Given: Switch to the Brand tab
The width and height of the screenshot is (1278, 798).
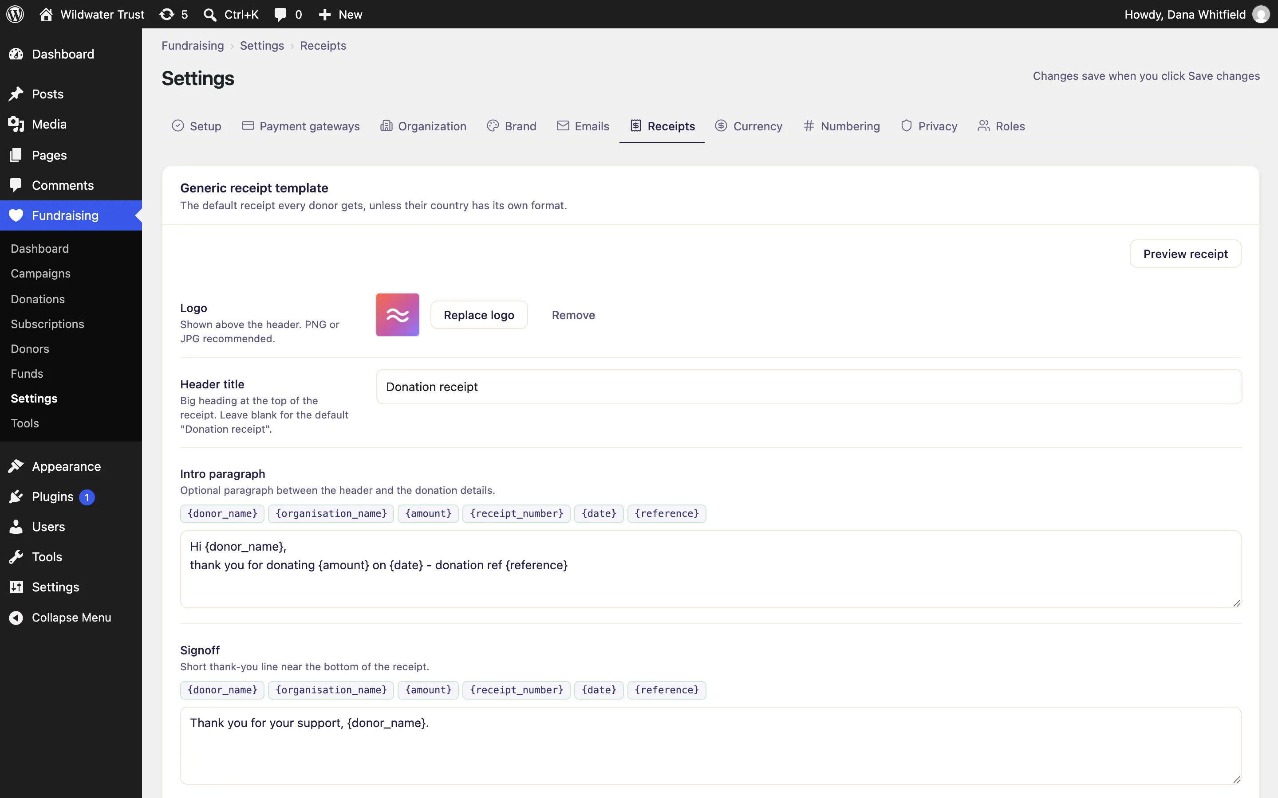Looking at the screenshot, I should coord(512,126).
